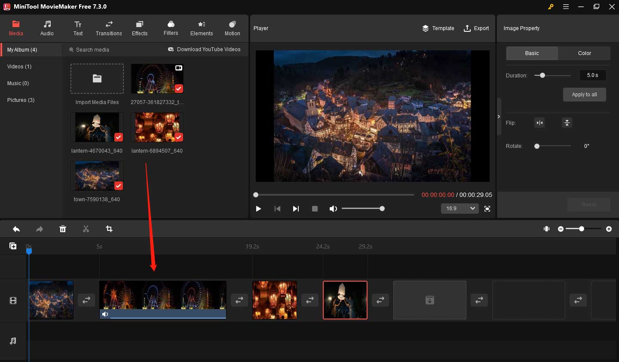This screenshot has height=362, width=619.
Task: Open the Audio tab
Action: [47, 28]
